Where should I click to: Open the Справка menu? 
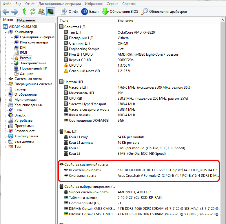[129, 4]
